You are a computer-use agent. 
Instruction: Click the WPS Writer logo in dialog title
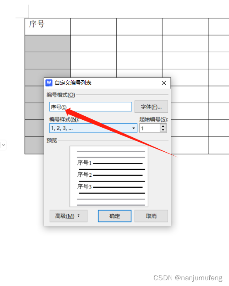pos(49,83)
